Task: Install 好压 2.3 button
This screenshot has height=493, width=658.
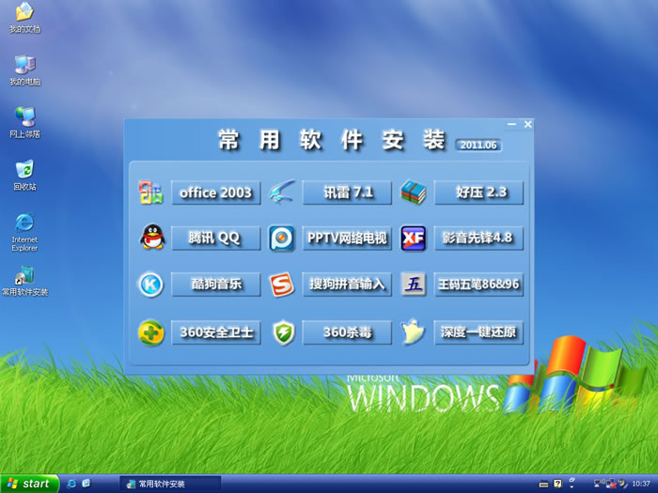Action: point(478,193)
